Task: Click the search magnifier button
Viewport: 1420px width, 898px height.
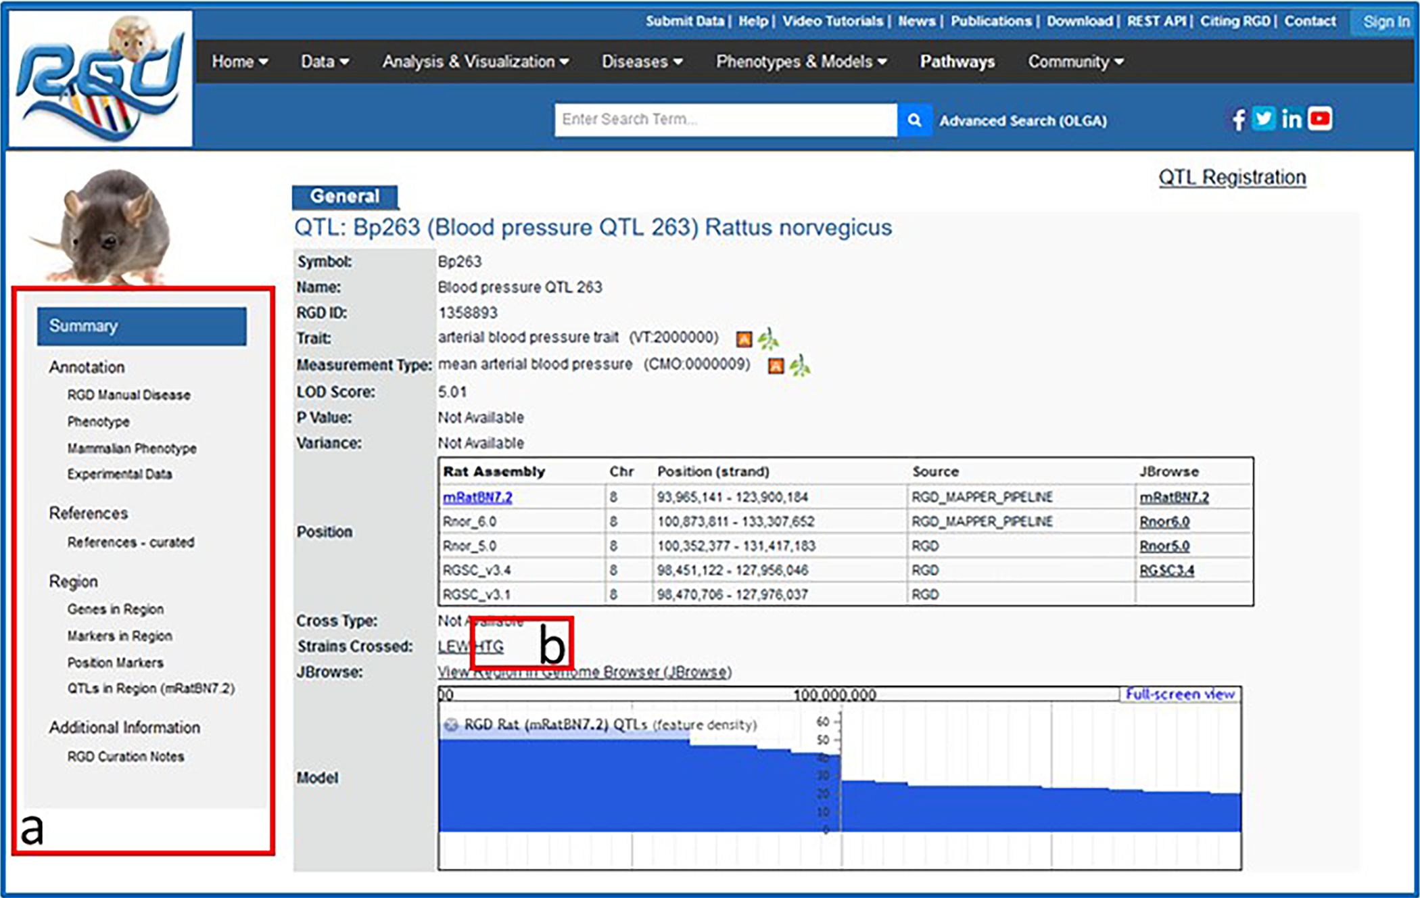Action: coord(914,120)
